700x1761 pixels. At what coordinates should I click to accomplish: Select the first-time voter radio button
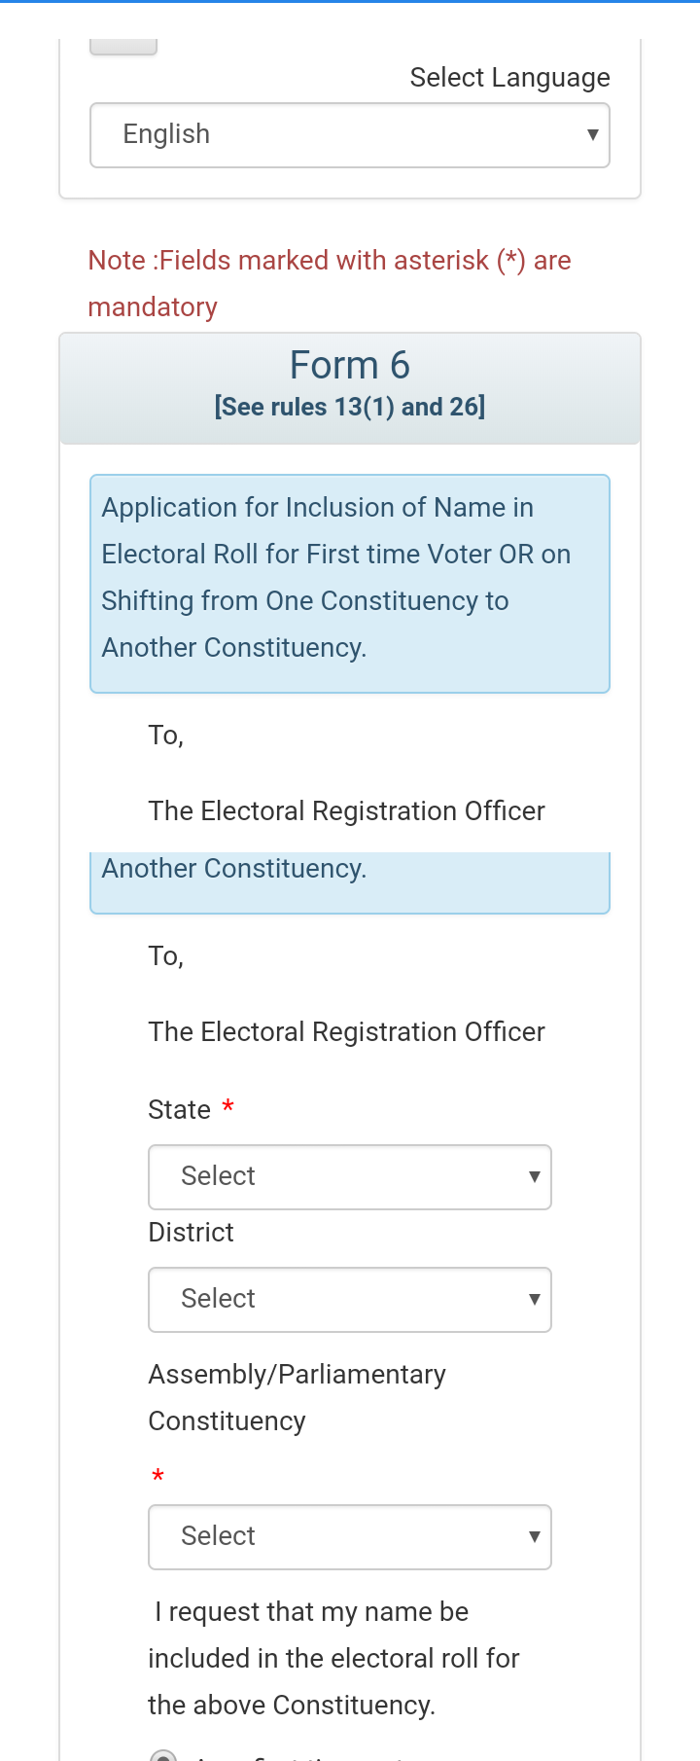coord(163,1754)
